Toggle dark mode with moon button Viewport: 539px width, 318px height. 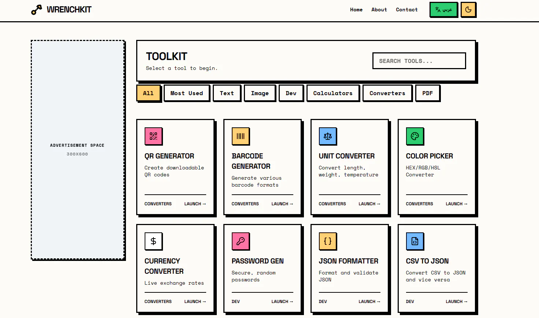click(468, 10)
